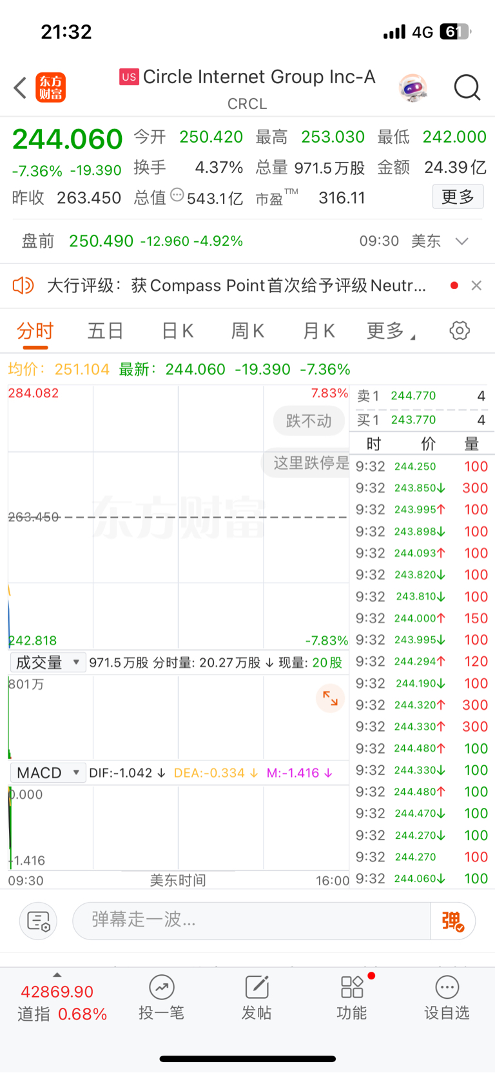Tap the 卖1 244.770 ask row
The image size is (495, 1073).
click(422, 396)
